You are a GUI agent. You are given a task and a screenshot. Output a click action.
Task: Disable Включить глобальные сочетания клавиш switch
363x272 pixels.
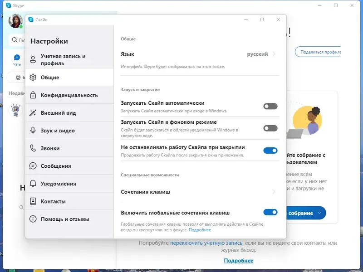(x=270, y=212)
